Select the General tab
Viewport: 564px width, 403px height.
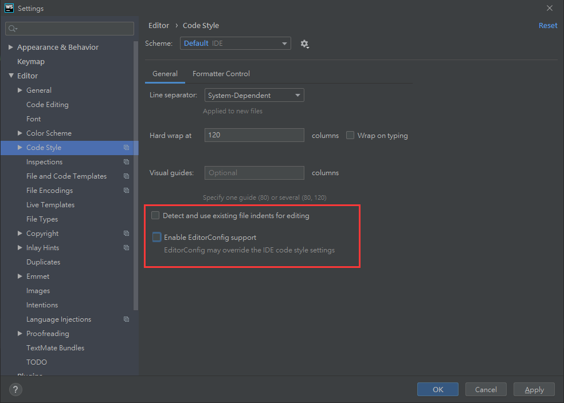[x=164, y=74]
